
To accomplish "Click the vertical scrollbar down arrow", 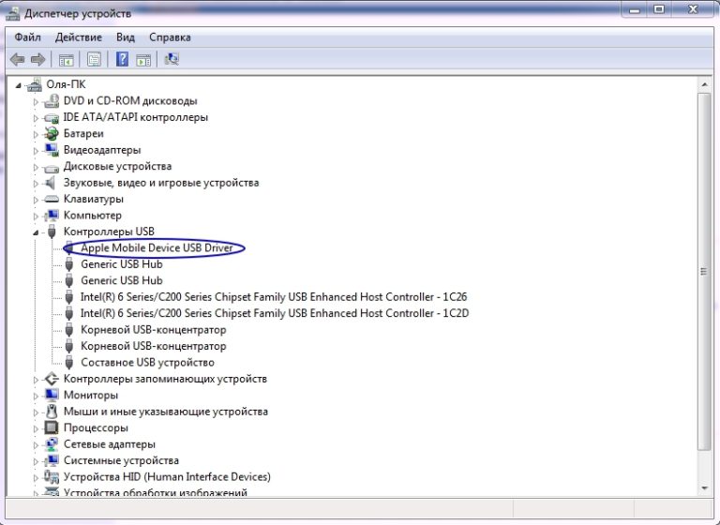I will click(x=704, y=487).
